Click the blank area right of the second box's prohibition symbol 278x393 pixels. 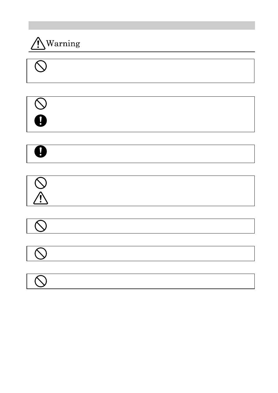[x=150, y=104]
